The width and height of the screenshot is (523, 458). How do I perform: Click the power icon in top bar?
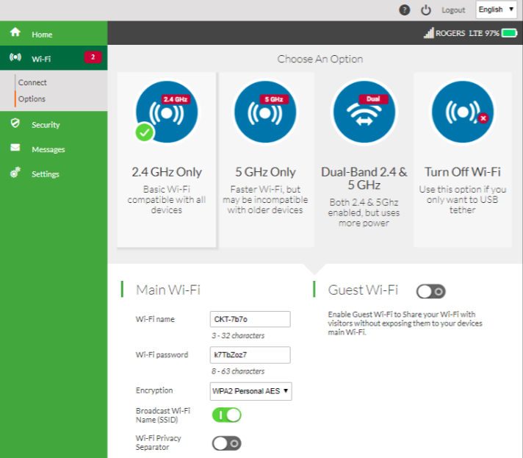point(425,10)
